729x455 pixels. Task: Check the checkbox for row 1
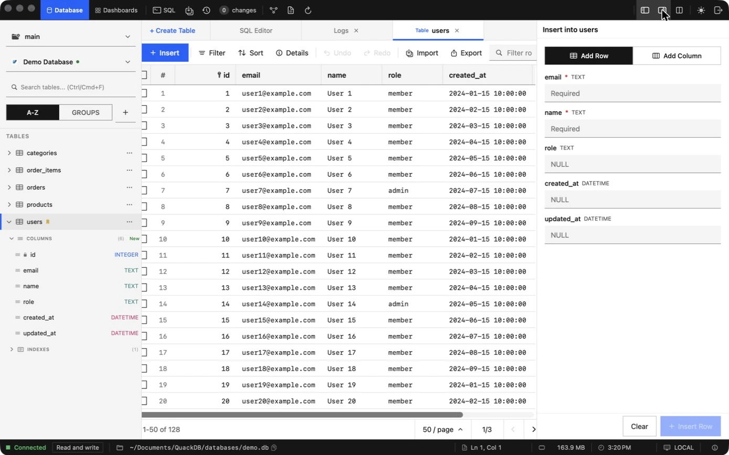(144, 93)
